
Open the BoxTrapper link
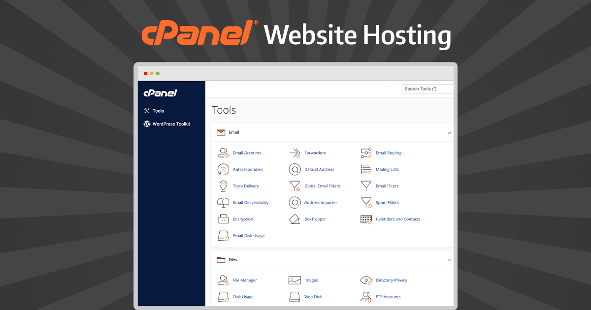click(x=315, y=219)
